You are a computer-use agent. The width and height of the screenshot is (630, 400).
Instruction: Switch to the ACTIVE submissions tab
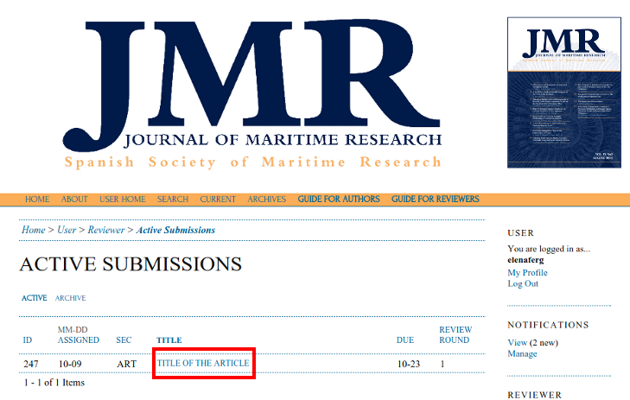(x=35, y=298)
